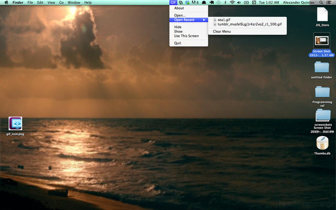Click the window-layout icon beside the clock
This screenshot has width=336, height=210.
[x=254, y=3]
